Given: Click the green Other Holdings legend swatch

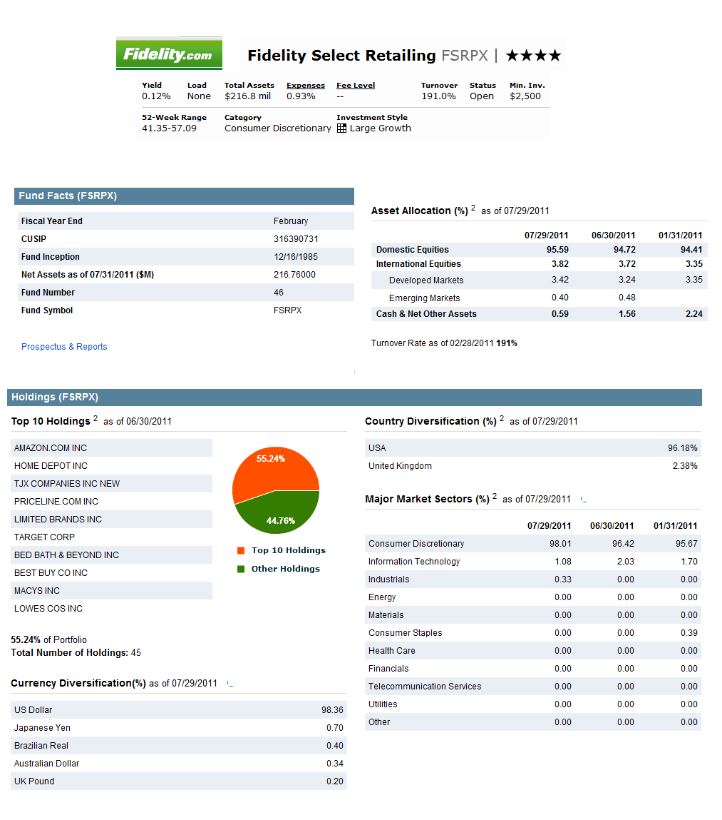Looking at the screenshot, I should coord(241,569).
